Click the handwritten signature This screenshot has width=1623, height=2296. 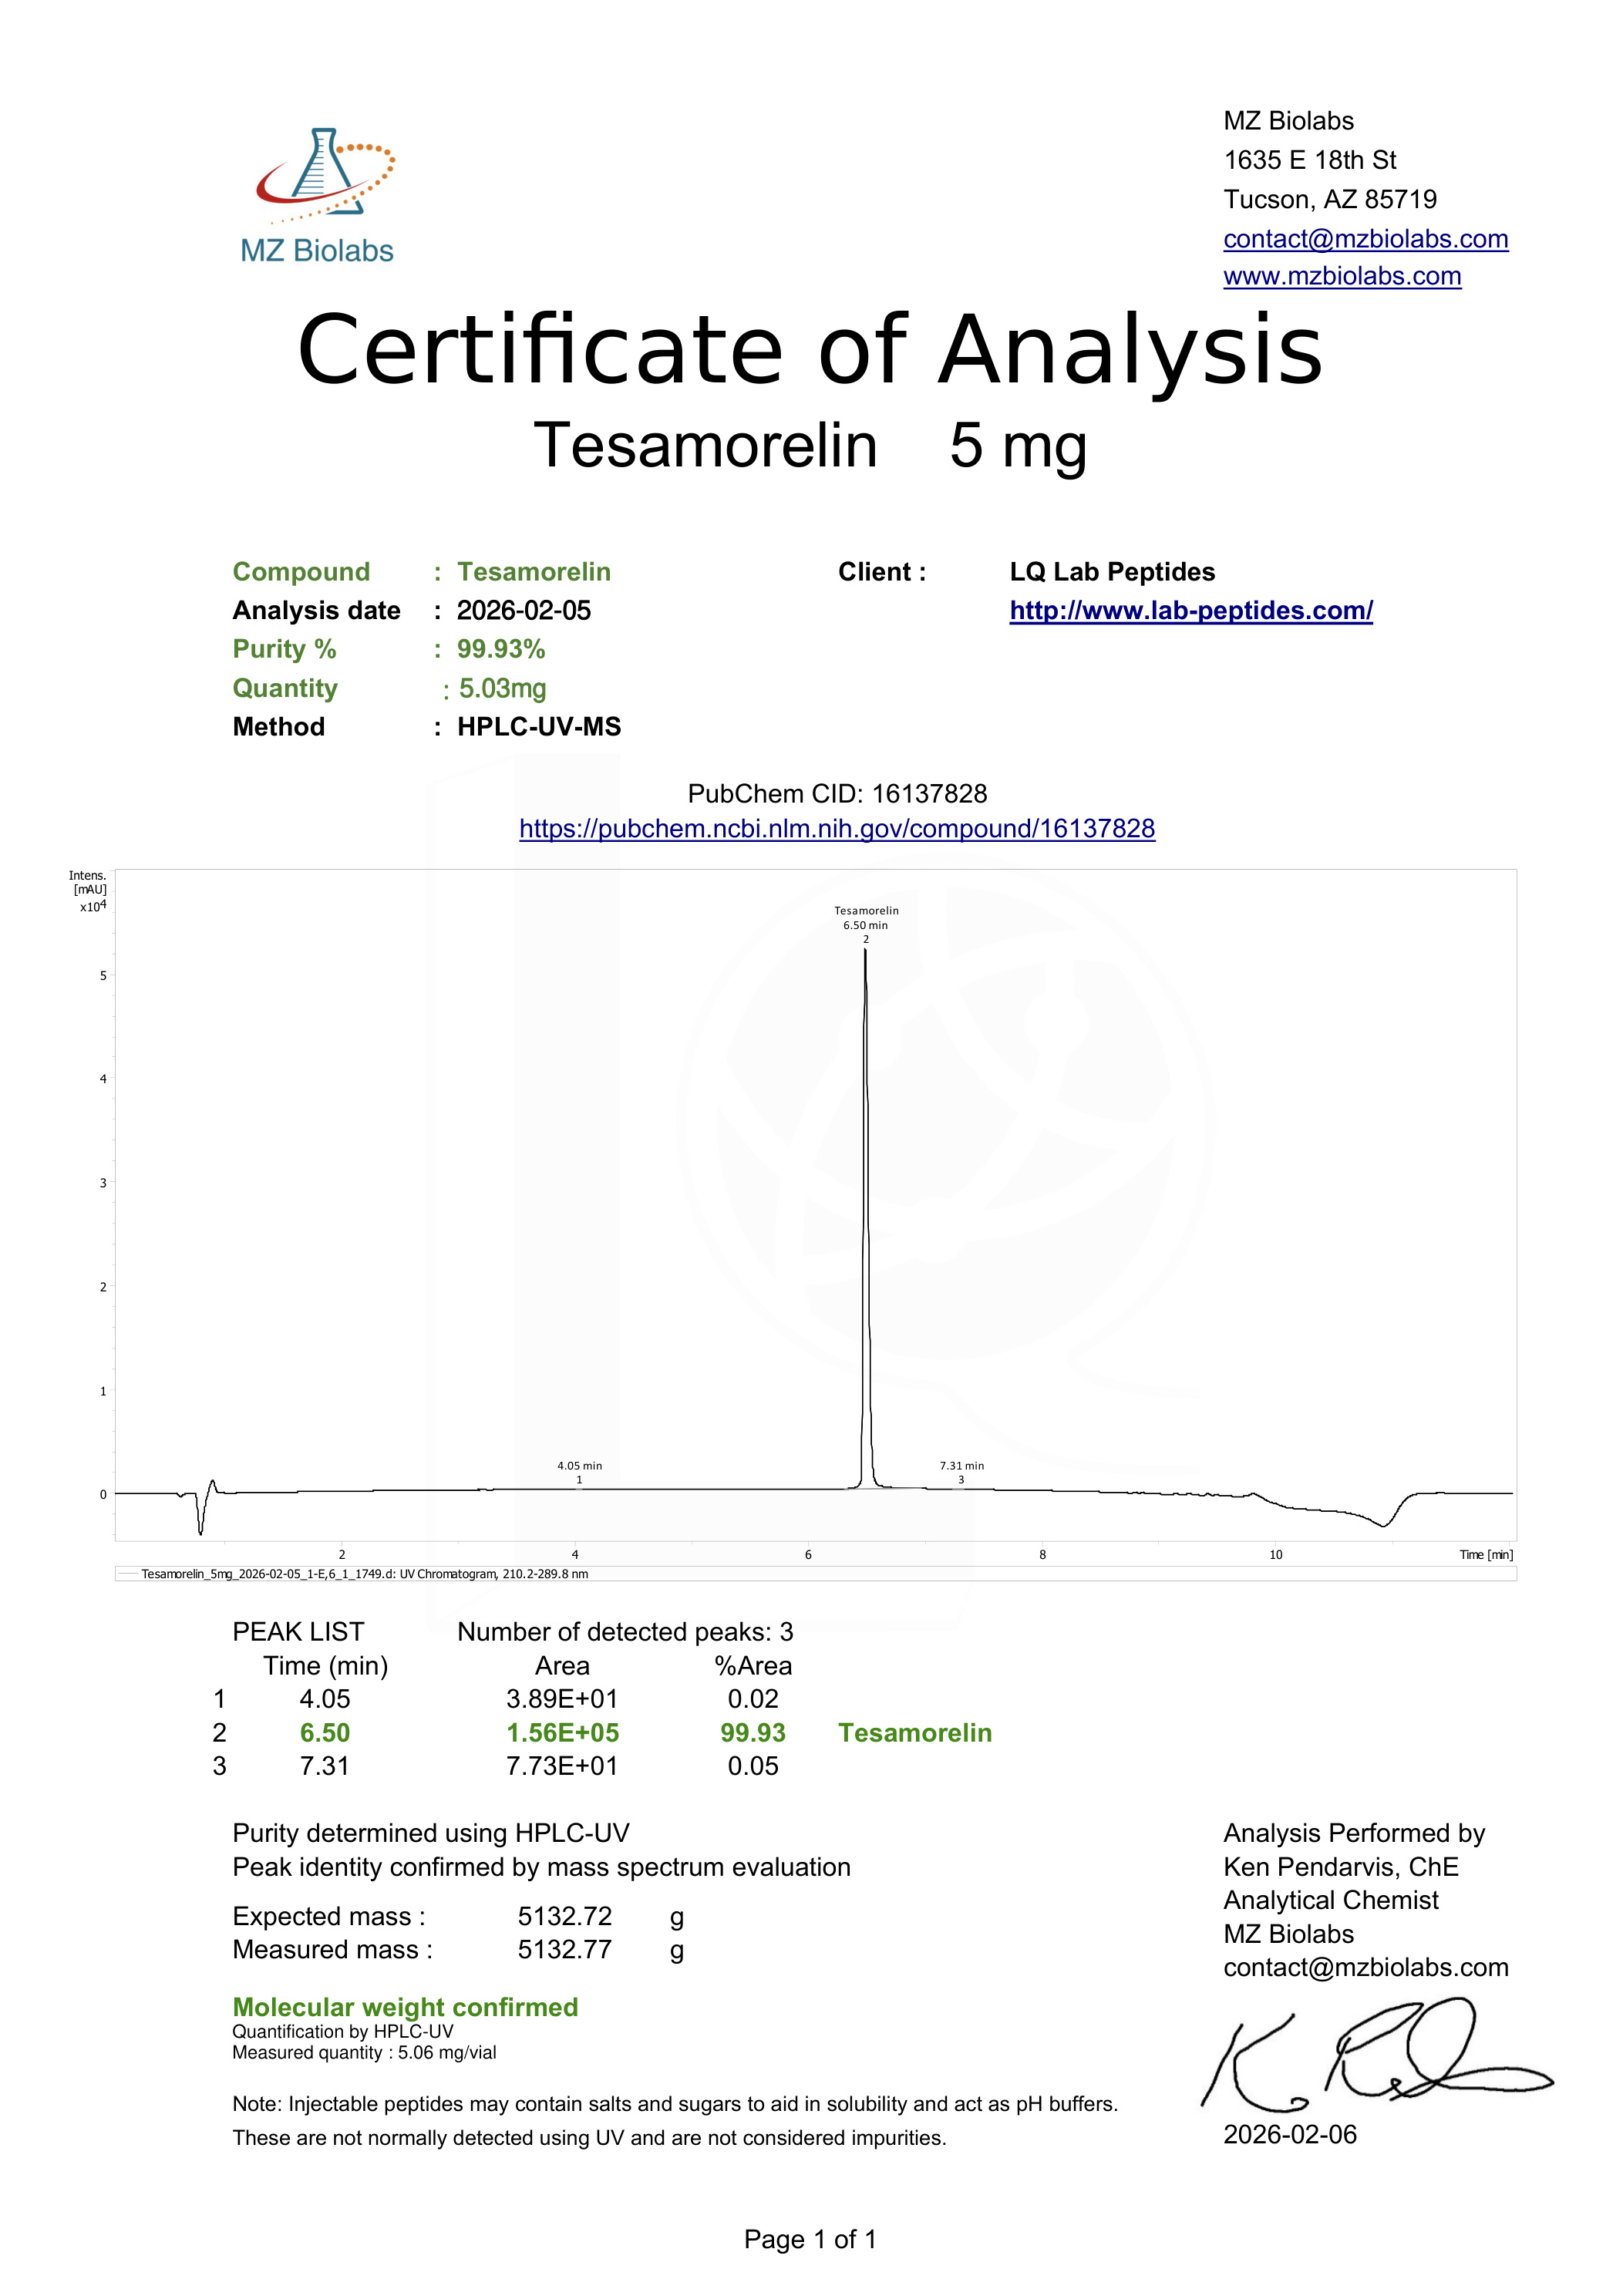tap(1377, 2054)
